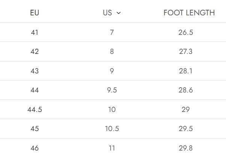Select EU size 44.5 cell
The height and width of the screenshot is (161, 226).
click(x=35, y=110)
